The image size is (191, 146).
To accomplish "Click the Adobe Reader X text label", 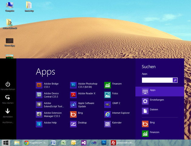I will (x=87, y=94).
